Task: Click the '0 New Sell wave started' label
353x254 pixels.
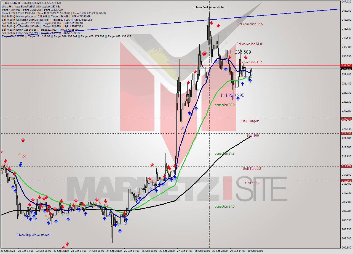Action: tap(209, 7)
